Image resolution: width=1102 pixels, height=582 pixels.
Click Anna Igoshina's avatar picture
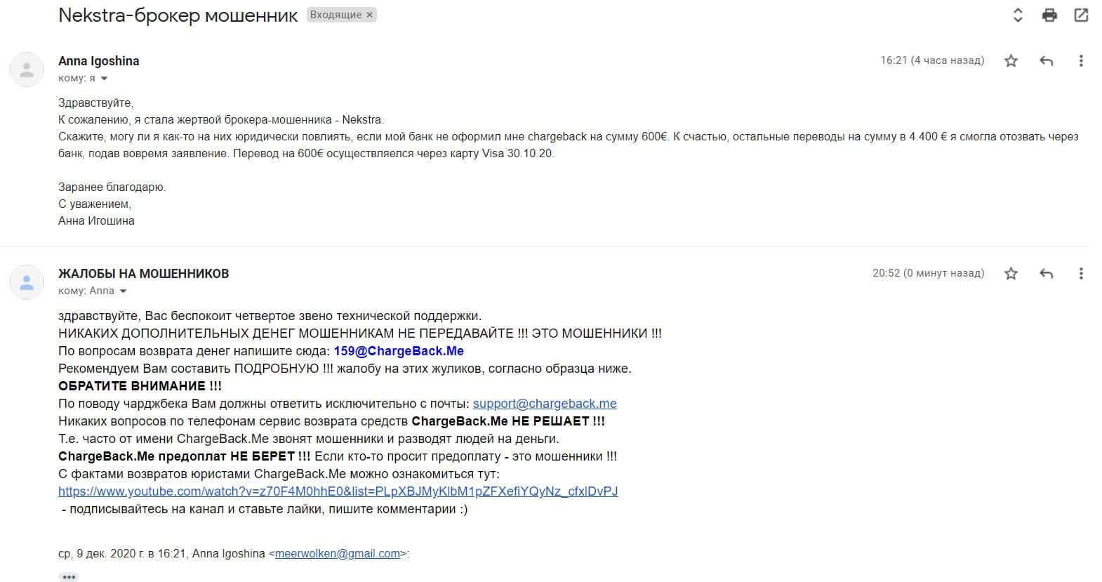[27, 70]
